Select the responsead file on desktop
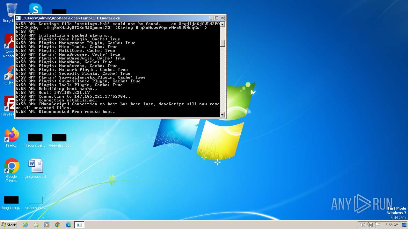 (x=35, y=203)
